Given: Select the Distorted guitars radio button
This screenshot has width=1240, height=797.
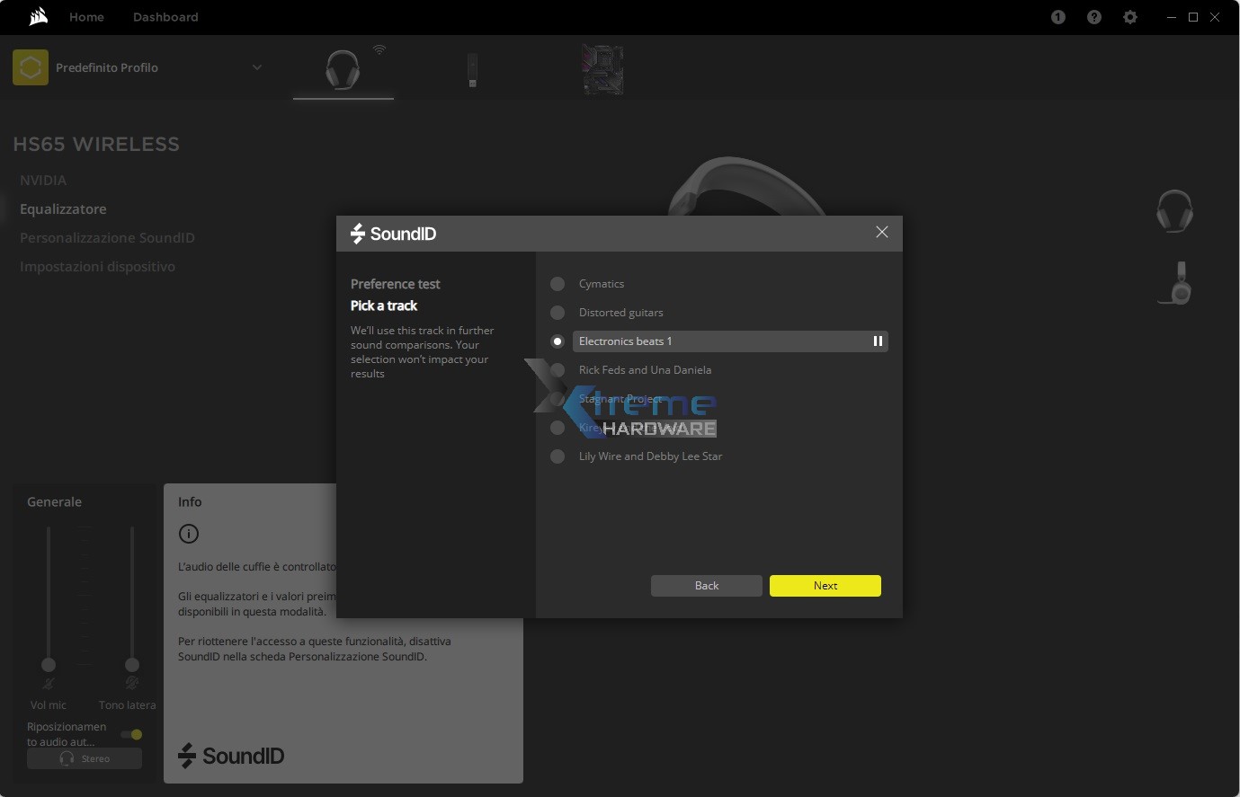Looking at the screenshot, I should [x=558, y=313].
